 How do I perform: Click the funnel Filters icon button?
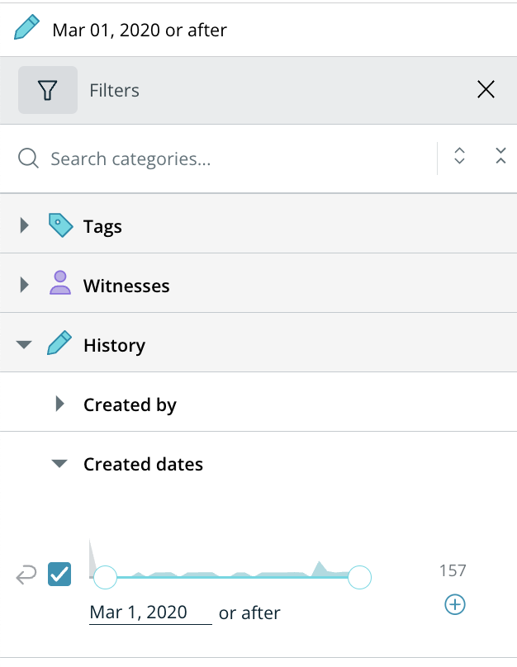47,90
